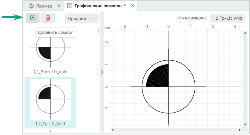Switch to the Пример tab
250x135 pixels.
tap(40, 6)
